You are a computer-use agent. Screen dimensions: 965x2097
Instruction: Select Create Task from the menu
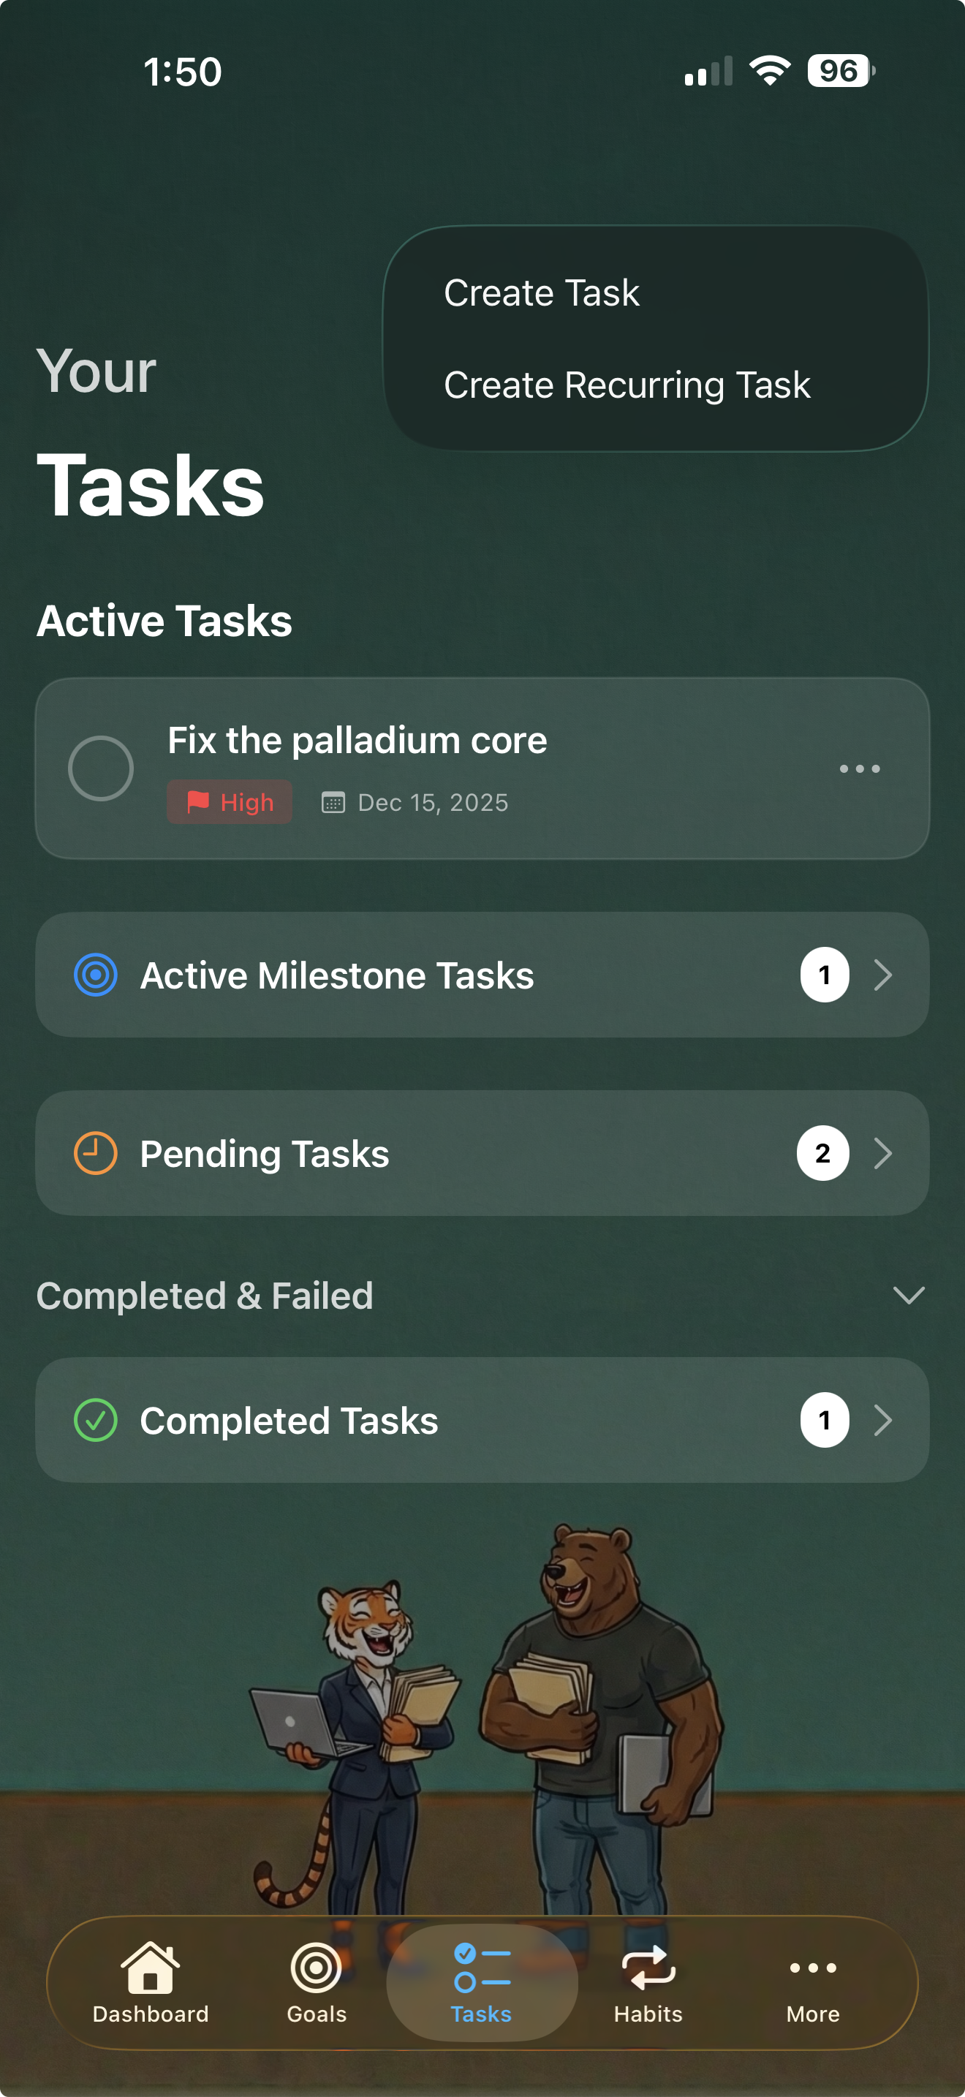542,293
